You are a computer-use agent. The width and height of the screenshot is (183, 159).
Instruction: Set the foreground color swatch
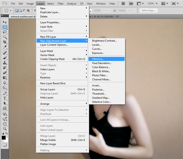(4, 138)
